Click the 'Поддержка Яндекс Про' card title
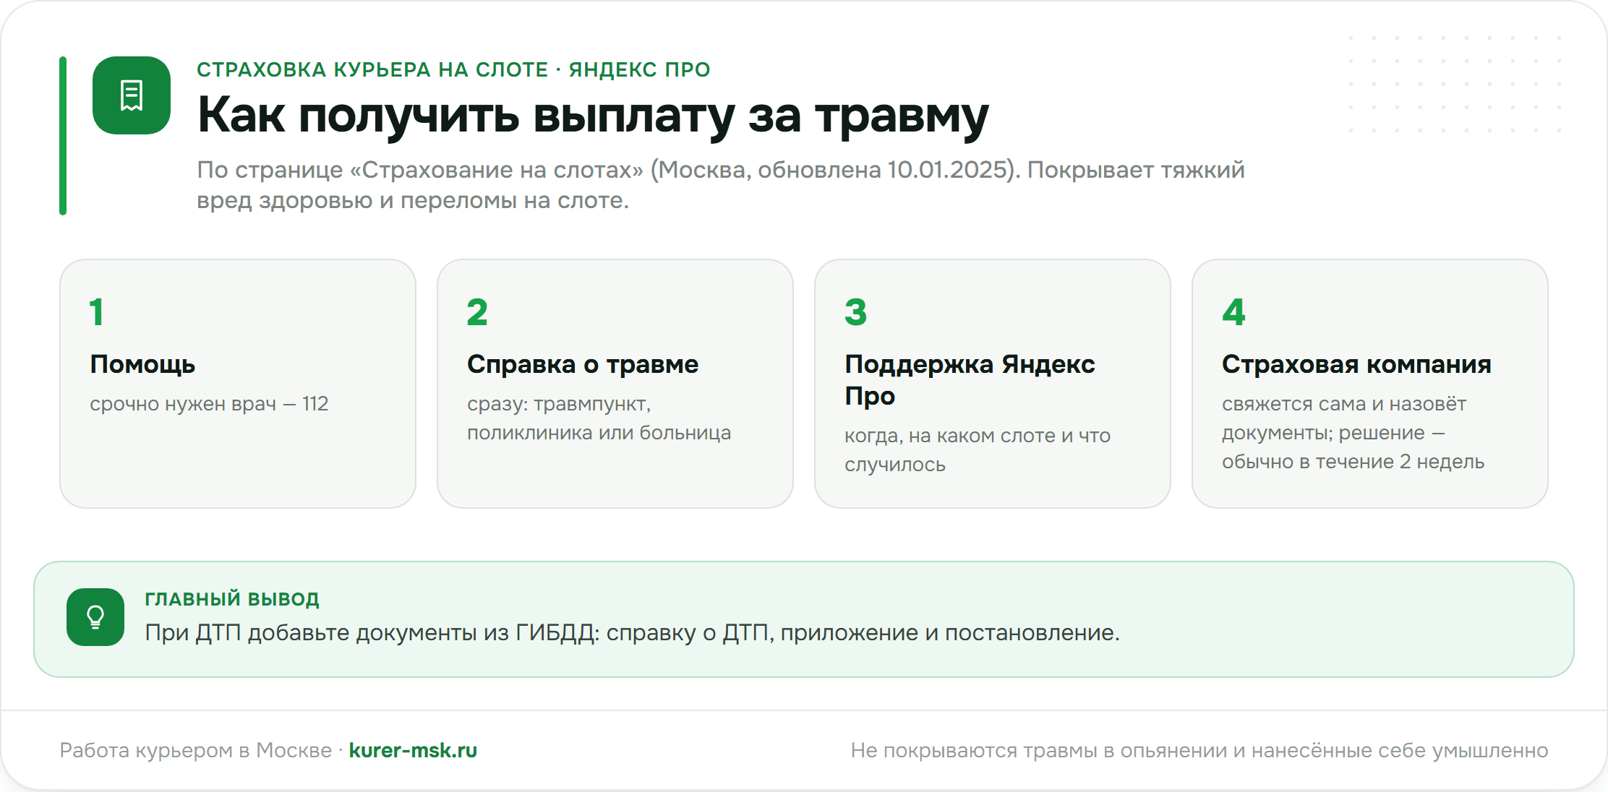The height and width of the screenshot is (792, 1608). 970,379
